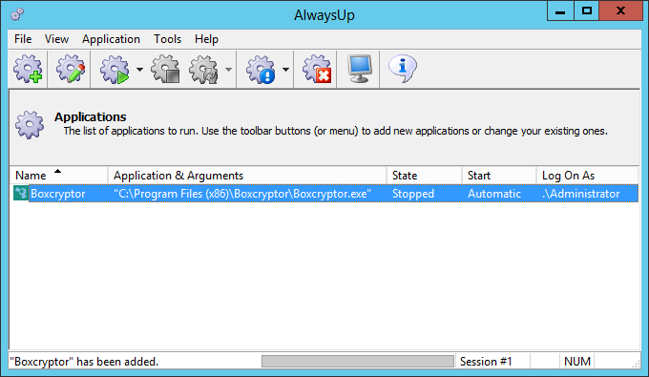
Task: Click the Edit Application pencil gear icon
Action: tap(71, 69)
